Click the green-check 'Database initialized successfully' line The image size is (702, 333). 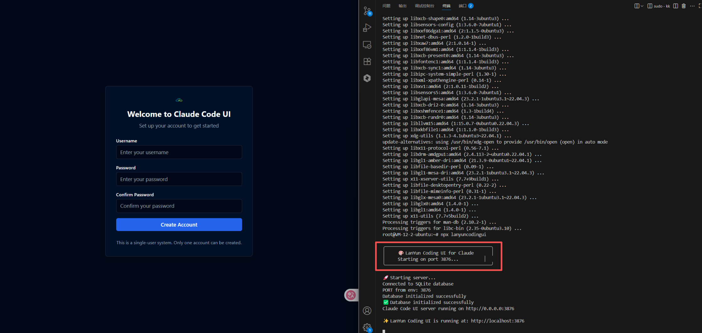click(428, 302)
